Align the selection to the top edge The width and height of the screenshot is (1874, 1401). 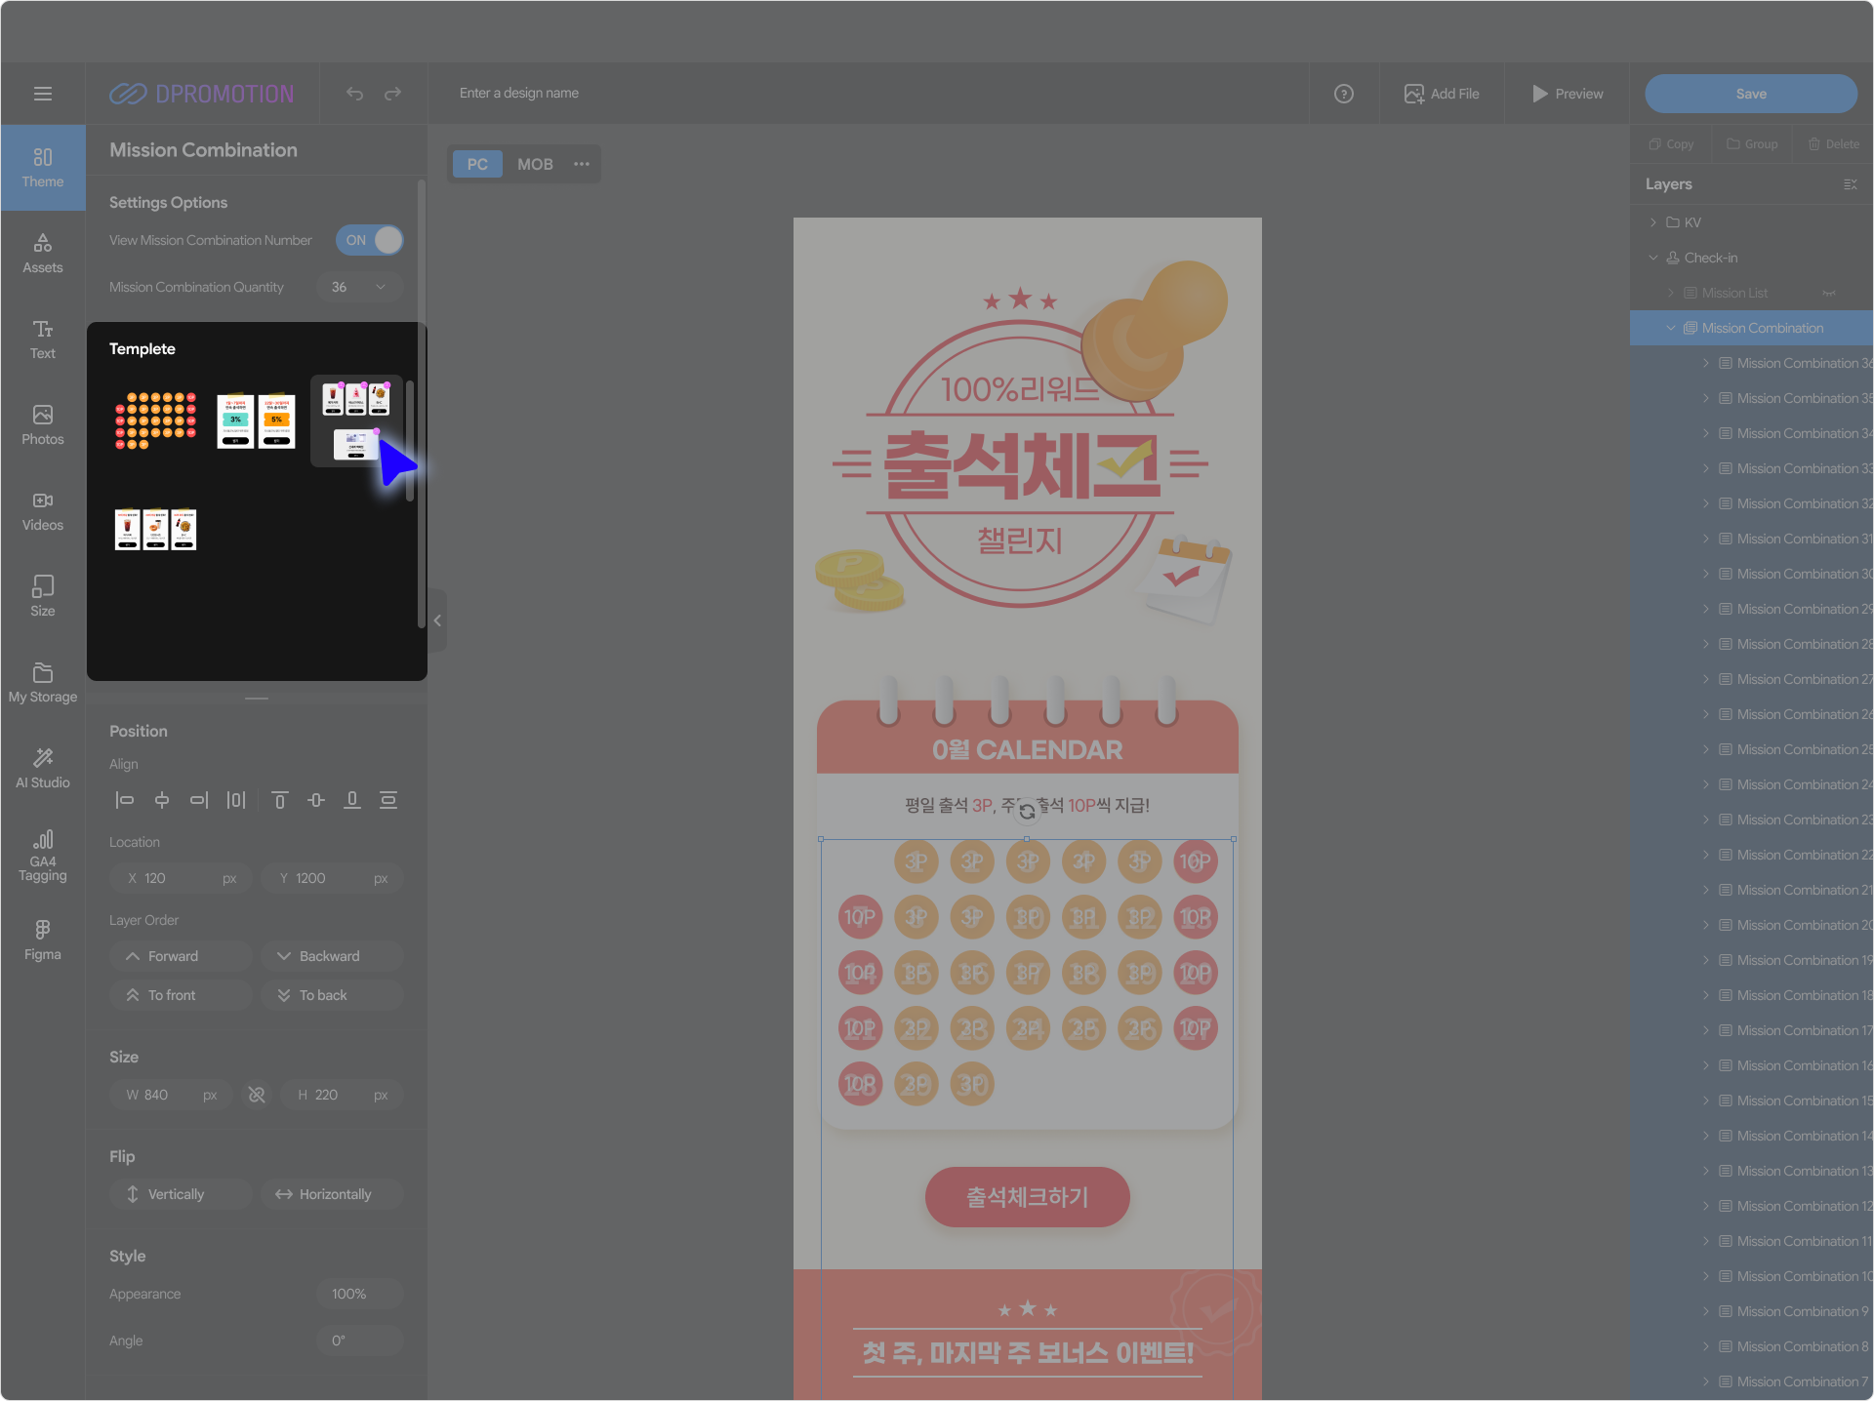(x=279, y=800)
